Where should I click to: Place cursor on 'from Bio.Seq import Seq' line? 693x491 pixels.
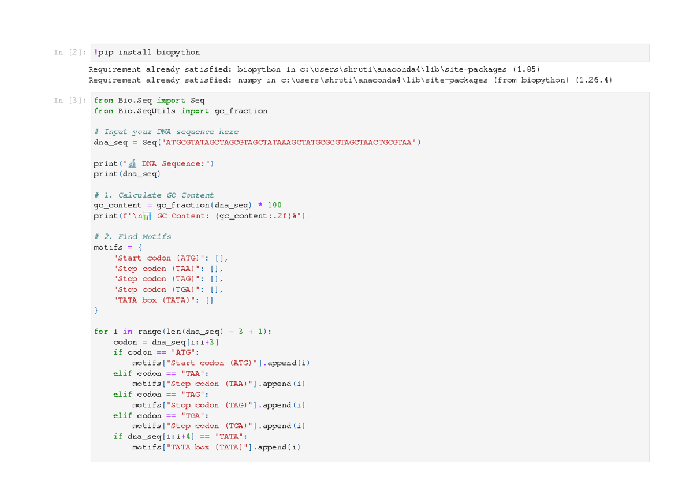[x=149, y=101]
